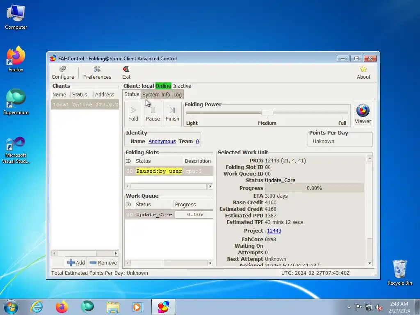Viewport: 420px width, 315px height.
Task: Click the Clients Name column header
Action: 60,95
